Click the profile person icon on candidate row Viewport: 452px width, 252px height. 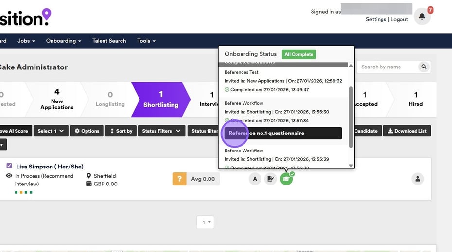point(417,179)
